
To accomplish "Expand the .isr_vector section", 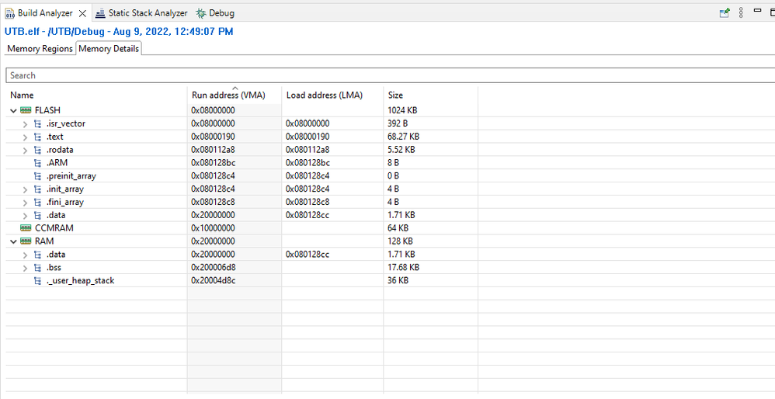I will click(x=25, y=124).
